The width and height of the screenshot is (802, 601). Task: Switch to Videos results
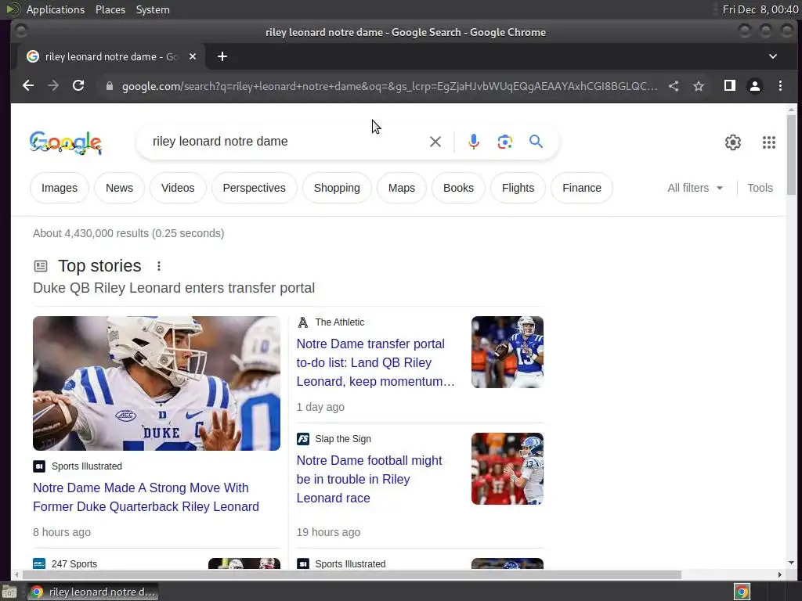(x=178, y=188)
